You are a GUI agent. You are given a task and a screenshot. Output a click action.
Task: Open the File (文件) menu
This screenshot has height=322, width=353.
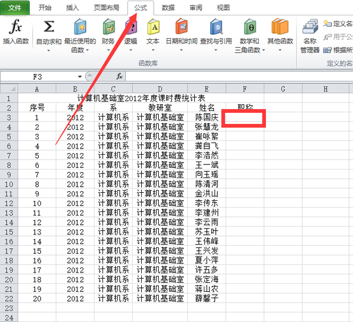coord(15,8)
